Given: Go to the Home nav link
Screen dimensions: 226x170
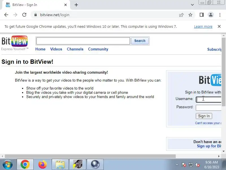Looking at the screenshot, I should click(40, 49).
